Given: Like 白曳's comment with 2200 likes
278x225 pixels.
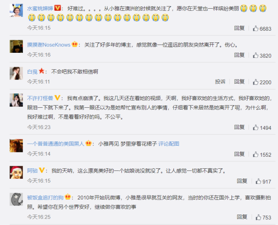Looking at the screenshot, I should [255, 82].
